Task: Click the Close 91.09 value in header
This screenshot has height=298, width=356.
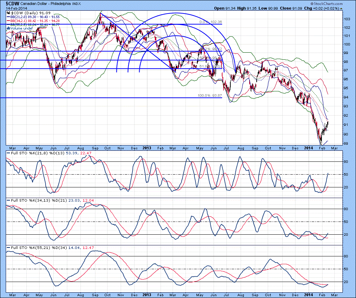Action: pos(292,8)
